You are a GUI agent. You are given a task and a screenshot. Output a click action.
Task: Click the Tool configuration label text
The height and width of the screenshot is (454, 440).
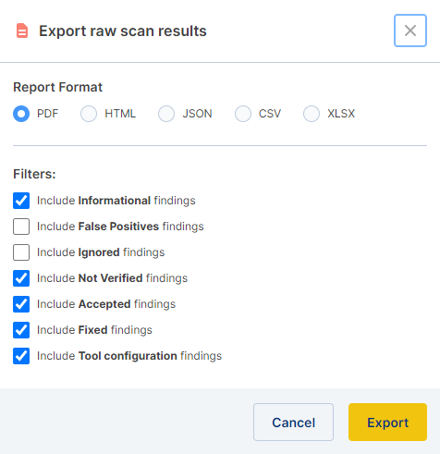(x=128, y=356)
